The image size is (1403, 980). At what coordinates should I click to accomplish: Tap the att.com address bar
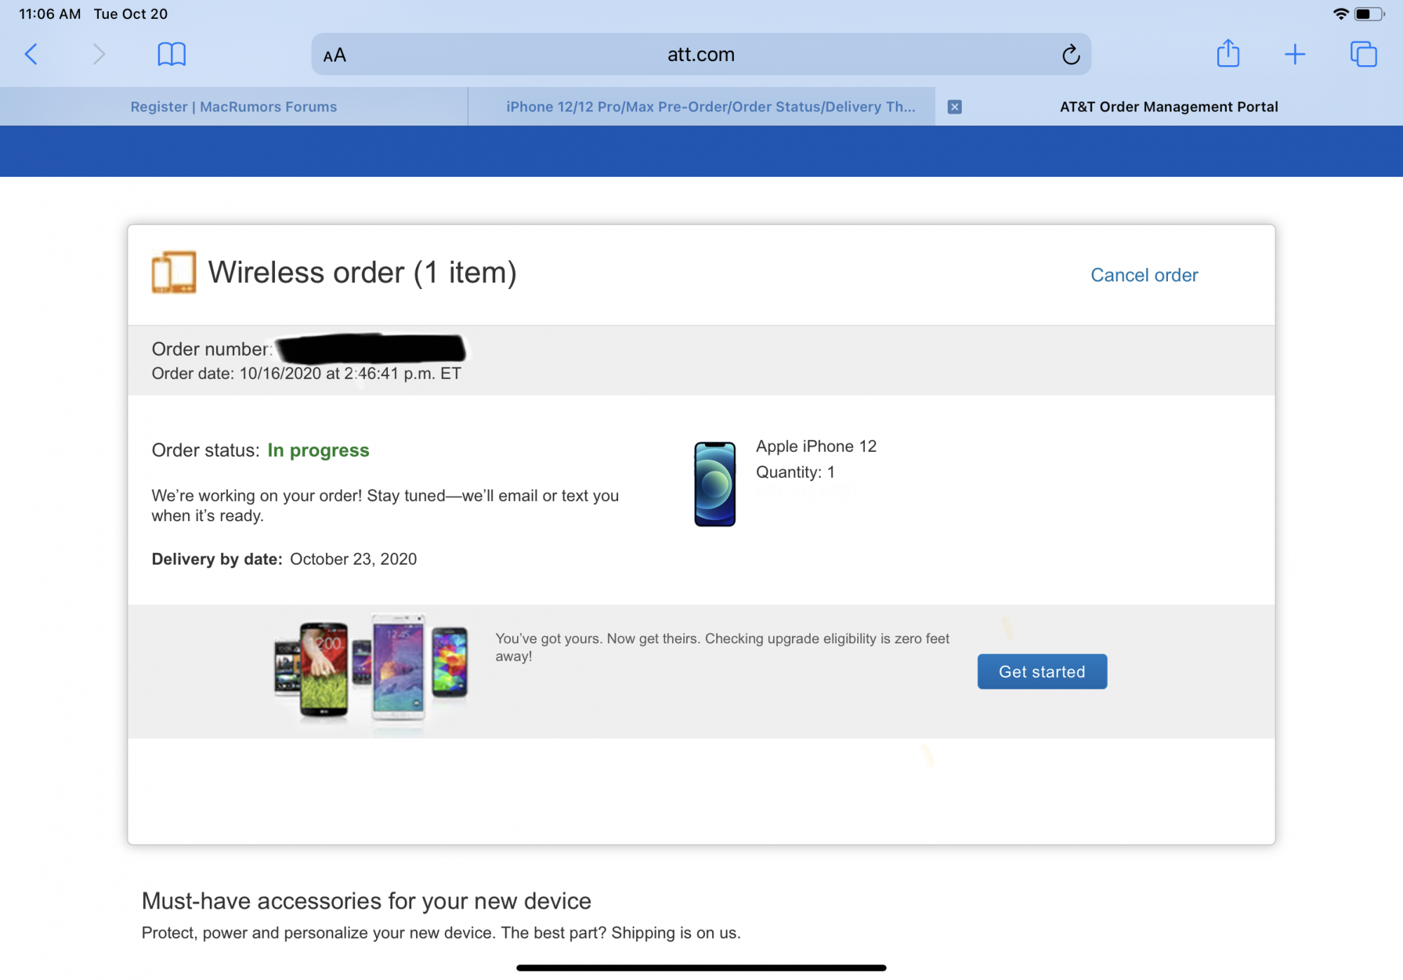701,54
